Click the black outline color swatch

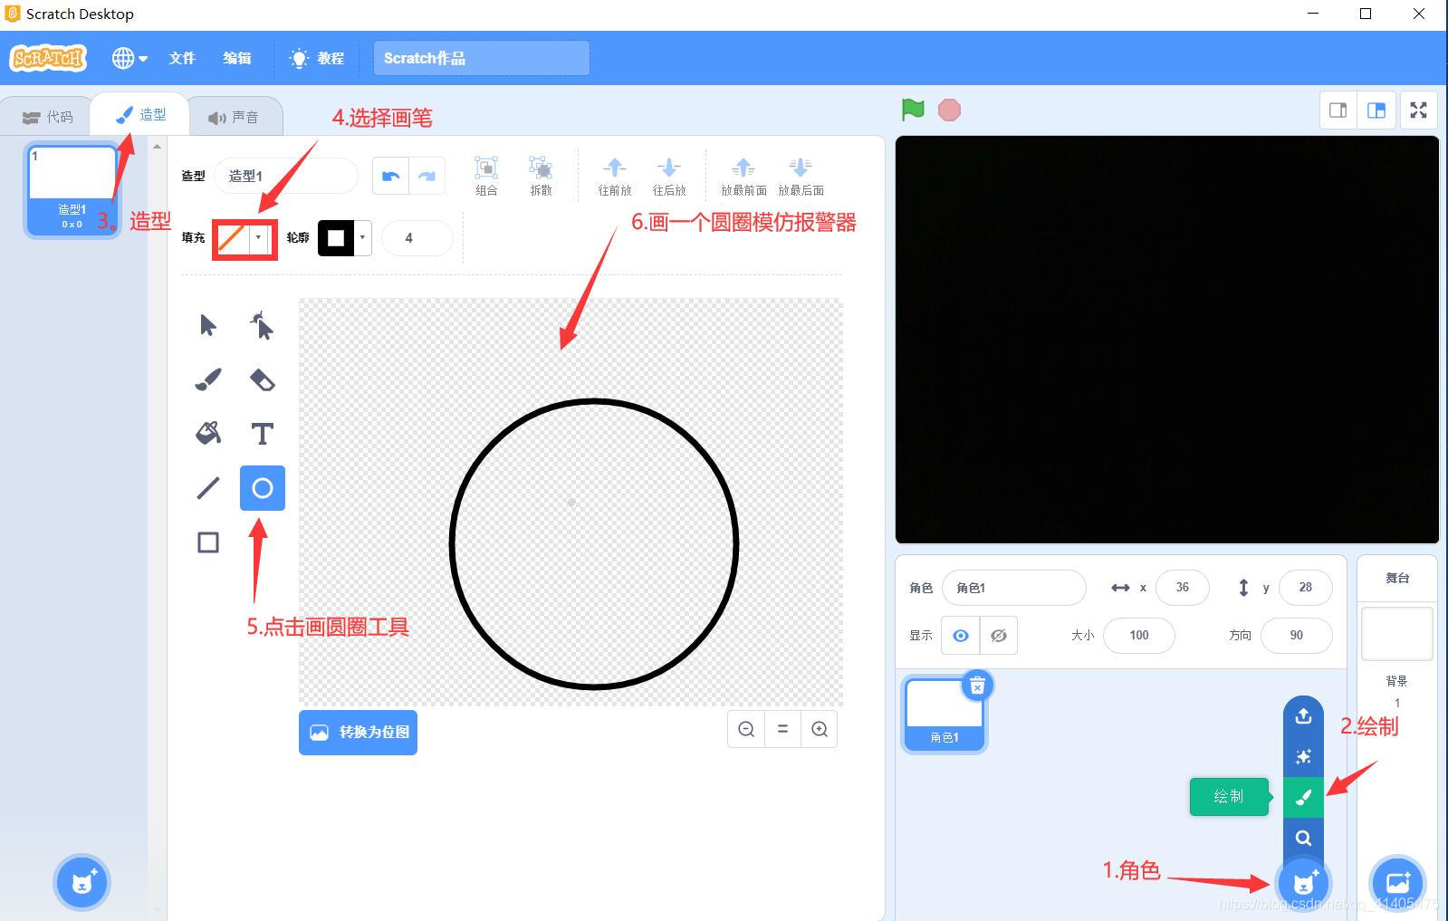(x=336, y=237)
